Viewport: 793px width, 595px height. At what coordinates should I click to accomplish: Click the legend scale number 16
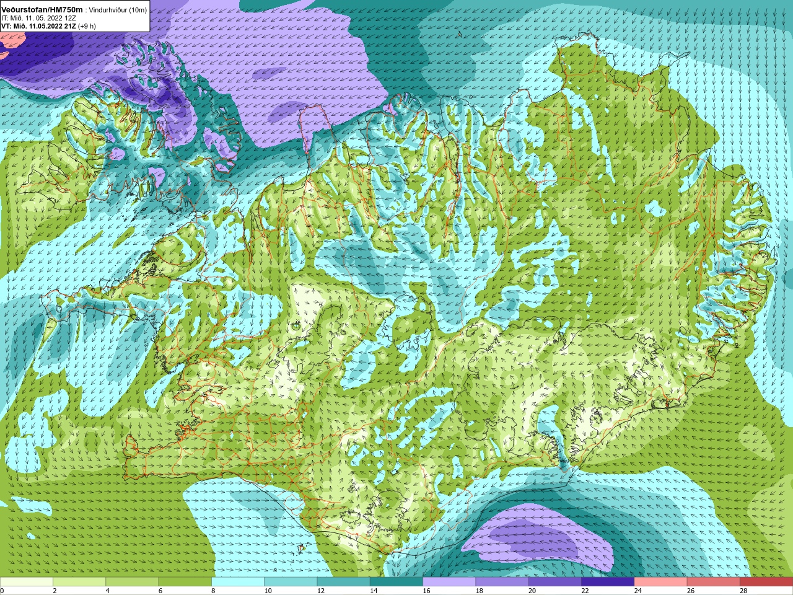(427, 591)
